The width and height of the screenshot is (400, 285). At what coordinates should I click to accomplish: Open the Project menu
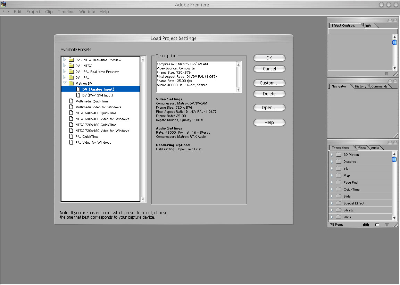point(33,12)
